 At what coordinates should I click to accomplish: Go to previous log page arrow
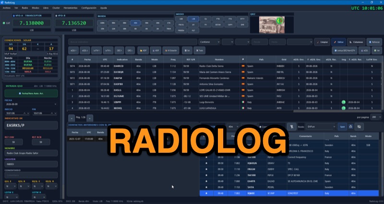(71, 118)
